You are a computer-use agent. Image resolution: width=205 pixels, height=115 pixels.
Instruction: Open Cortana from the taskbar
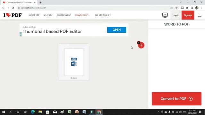(18, 112)
